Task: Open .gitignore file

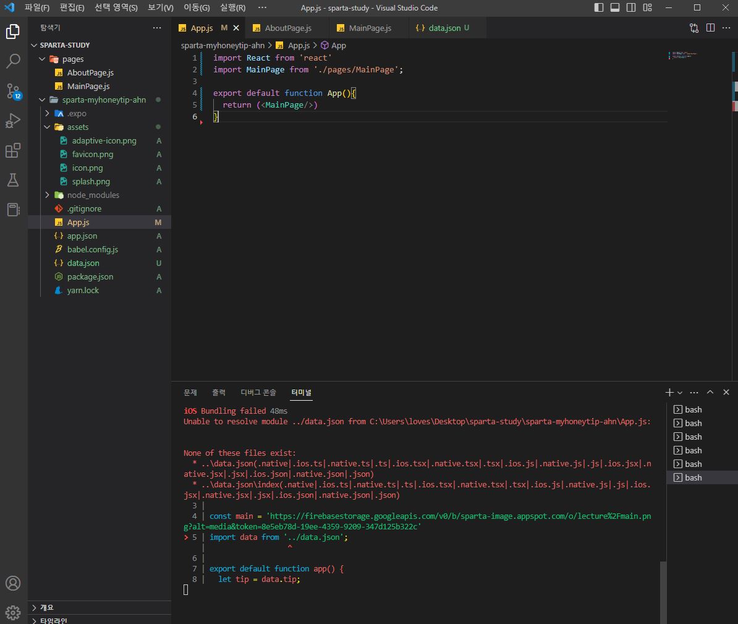Action: 100,208
